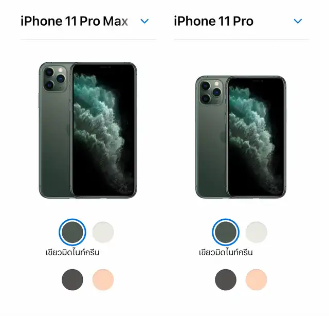Open the iPhone 11 Pro Max model title
This screenshot has height=316, width=329.
[74, 21]
